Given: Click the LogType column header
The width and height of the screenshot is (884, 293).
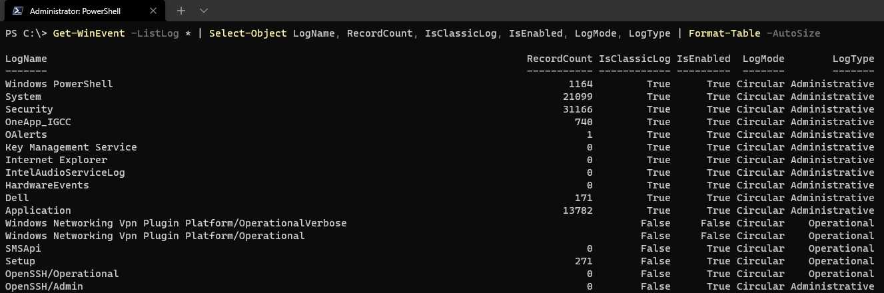Looking at the screenshot, I should click(x=853, y=59).
